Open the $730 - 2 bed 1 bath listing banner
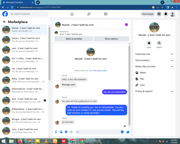The width and height of the screenshot is (180, 144). (x=92, y=33)
